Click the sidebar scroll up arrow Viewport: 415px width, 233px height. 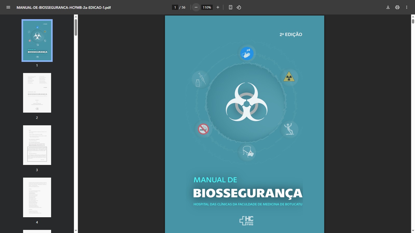[76, 17]
